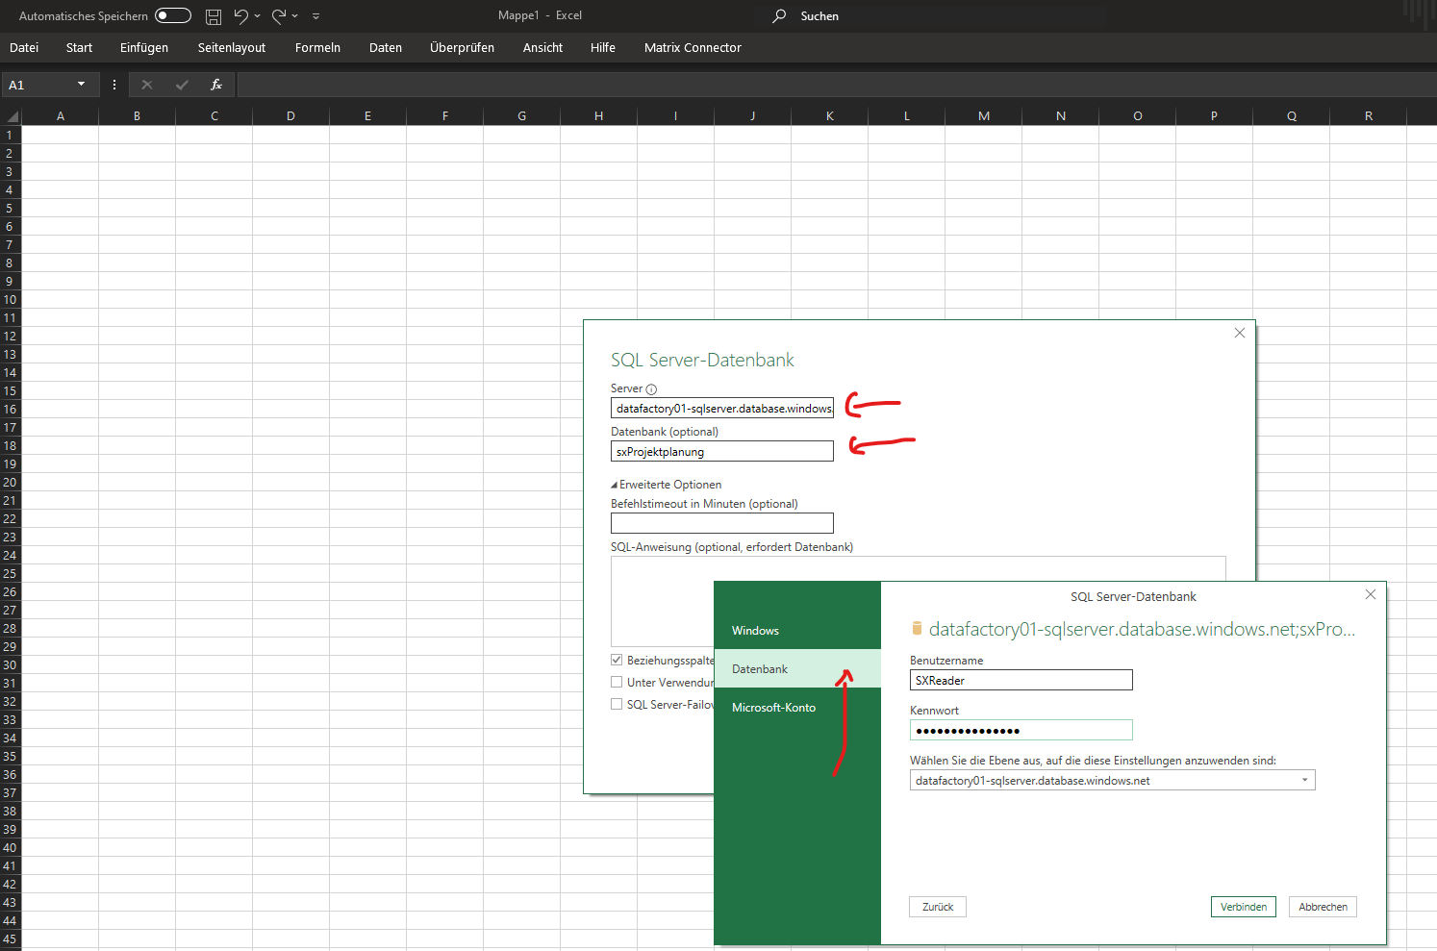
Task: Enable the SQL Server-Failover checkbox
Action: point(617,704)
